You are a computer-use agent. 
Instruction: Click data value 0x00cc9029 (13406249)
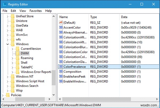(x=136, y=28)
